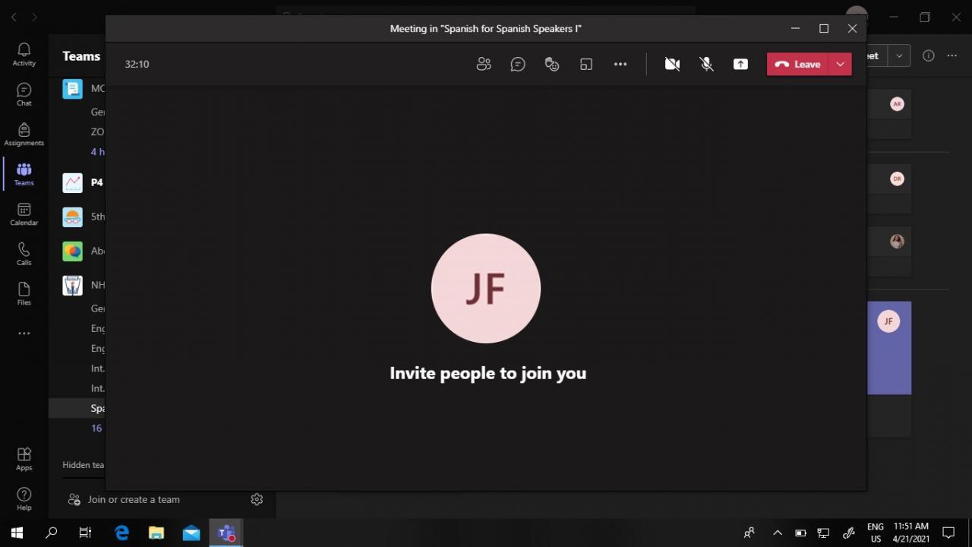
Task: Open Activity in Teams sidebar
Action: pos(24,55)
